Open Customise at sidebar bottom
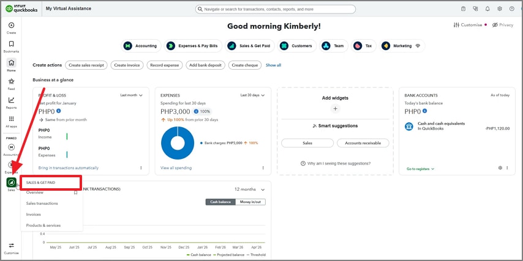Viewport: 523px width, 261px height. tap(12, 245)
